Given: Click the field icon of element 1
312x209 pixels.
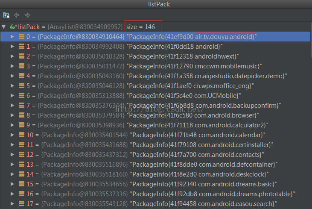Looking at the screenshot, I should (x=22, y=46).
